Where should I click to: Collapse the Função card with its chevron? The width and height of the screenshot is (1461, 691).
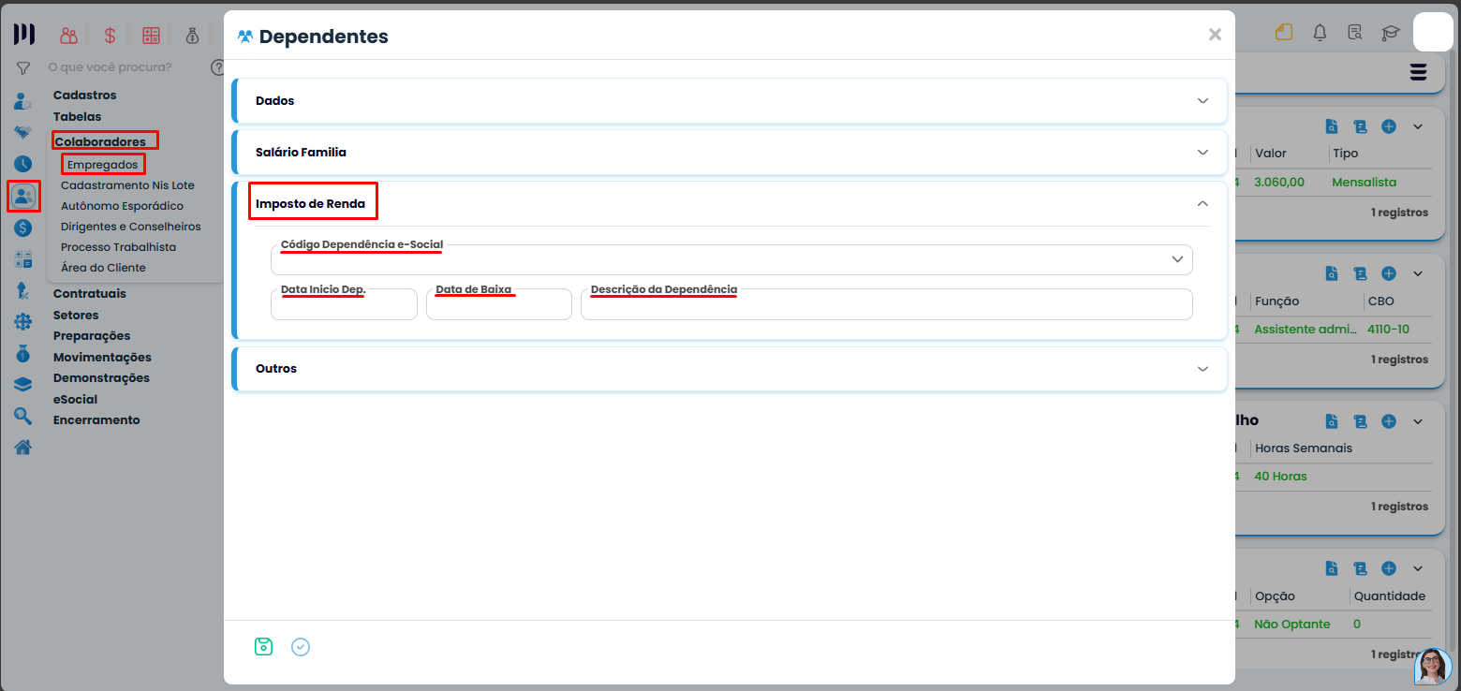pyautogui.click(x=1418, y=273)
